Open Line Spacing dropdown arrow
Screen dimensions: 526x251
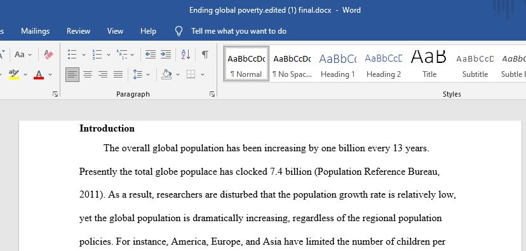coord(148,74)
